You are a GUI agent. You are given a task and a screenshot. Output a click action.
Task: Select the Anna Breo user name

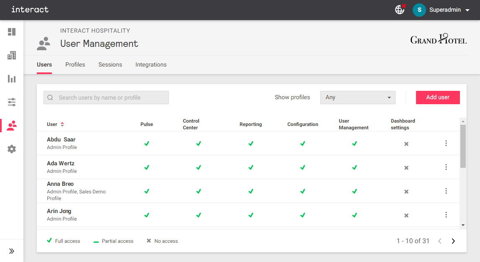point(60,184)
